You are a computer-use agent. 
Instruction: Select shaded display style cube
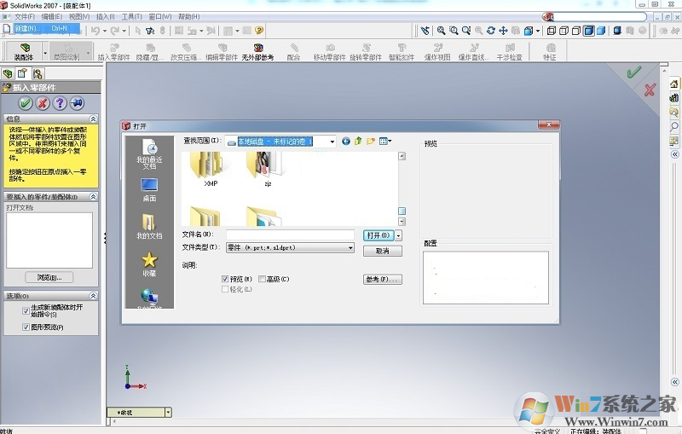(x=601, y=31)
